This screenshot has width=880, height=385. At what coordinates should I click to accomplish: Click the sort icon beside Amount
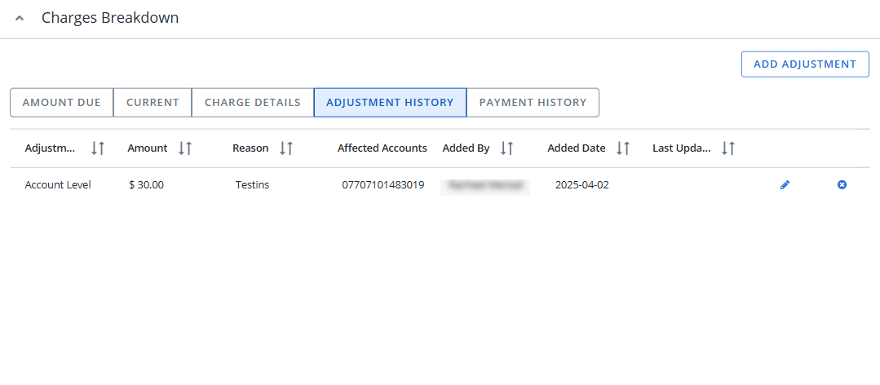click(185, 148)
